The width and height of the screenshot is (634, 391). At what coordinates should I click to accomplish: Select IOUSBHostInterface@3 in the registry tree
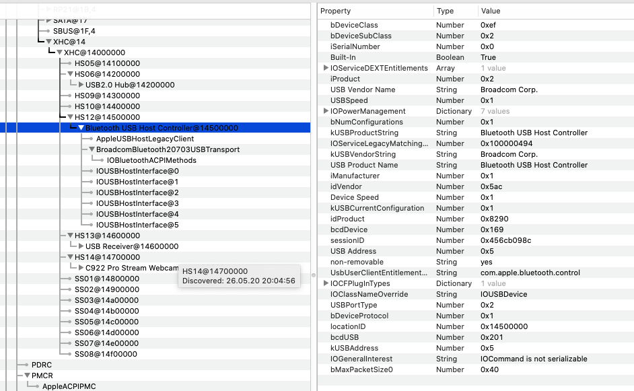[x=137, y=203]
